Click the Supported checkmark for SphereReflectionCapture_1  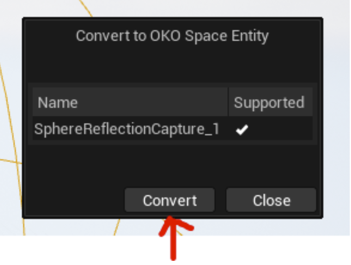[x=241, y=130]
